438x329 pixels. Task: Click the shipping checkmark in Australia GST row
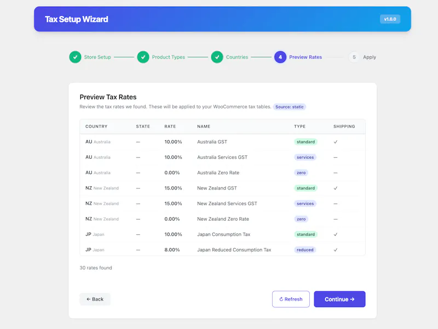coord(336,142)
